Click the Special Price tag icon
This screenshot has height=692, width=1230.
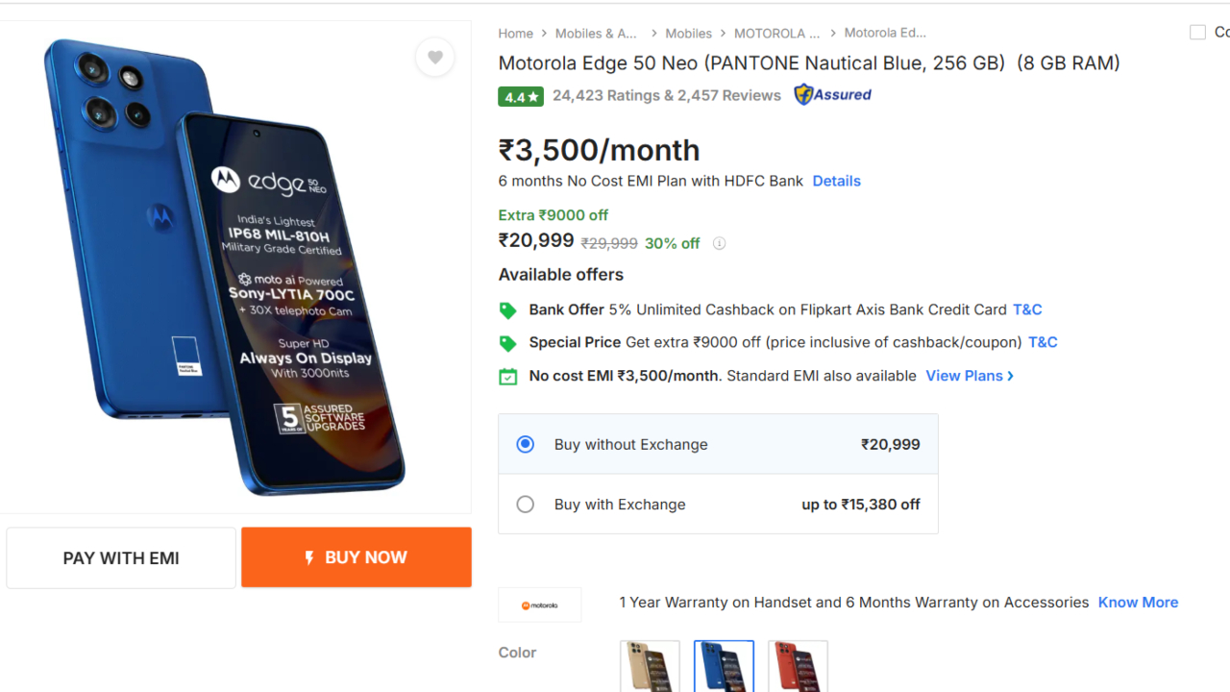pos(507,343)
